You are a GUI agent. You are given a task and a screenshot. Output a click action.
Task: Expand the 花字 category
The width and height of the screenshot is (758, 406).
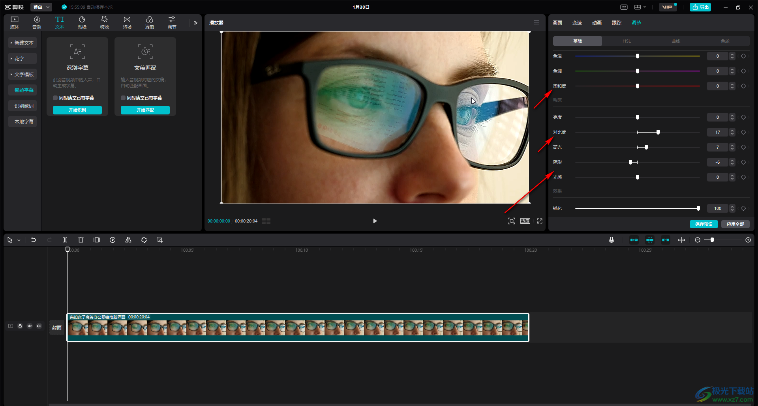click(x=23, y=58)
